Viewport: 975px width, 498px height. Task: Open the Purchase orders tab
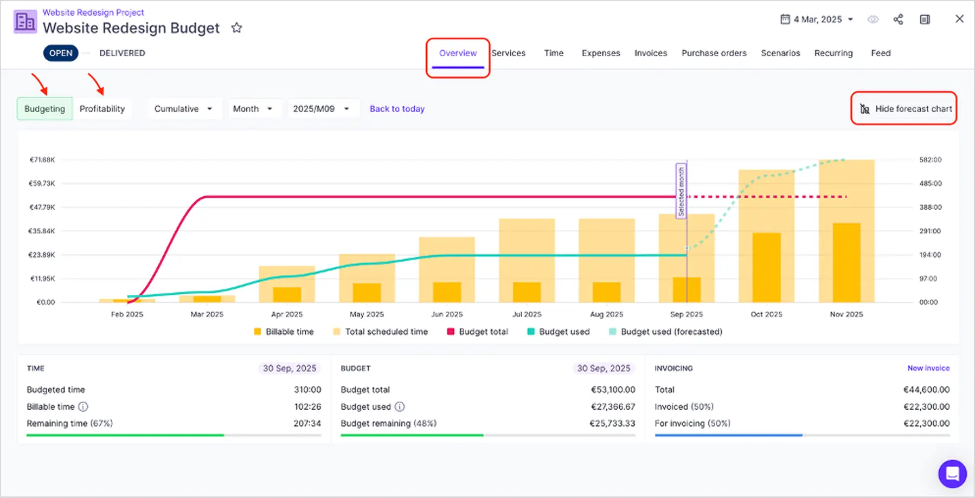[714, 53]
